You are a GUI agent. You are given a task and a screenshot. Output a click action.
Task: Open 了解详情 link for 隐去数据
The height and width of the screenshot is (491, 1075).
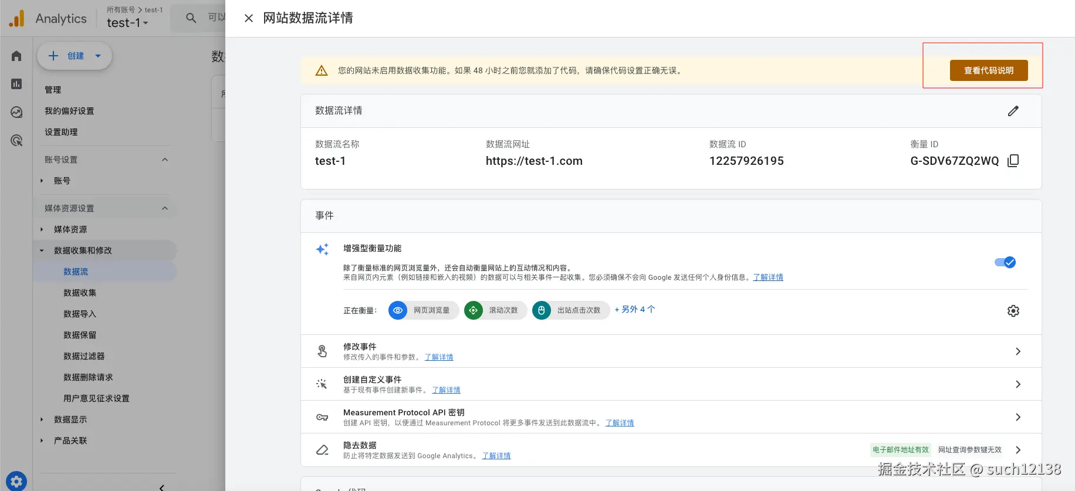pyautogui.click(x=496, y=456)
